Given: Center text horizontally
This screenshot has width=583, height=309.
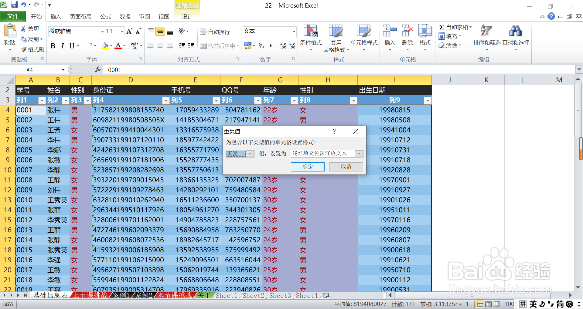Looking at the screenshot, I should pyautogui.click(x=160, y=46).
